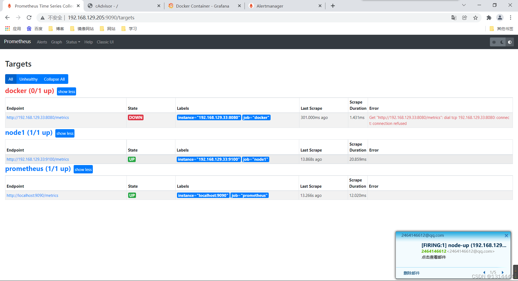Click the insecure site warning icon

[x=42, y=18]
